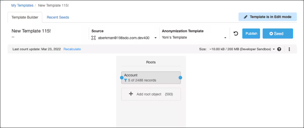This screenshot has width=304, height=128.
Task: Click the New Template 115! breadcrumb text
Action: tap(53, 5)
